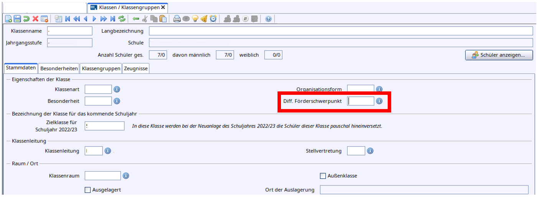Open the info lookup next to Klassenart

pyautogui.click(x=117, y=89)
